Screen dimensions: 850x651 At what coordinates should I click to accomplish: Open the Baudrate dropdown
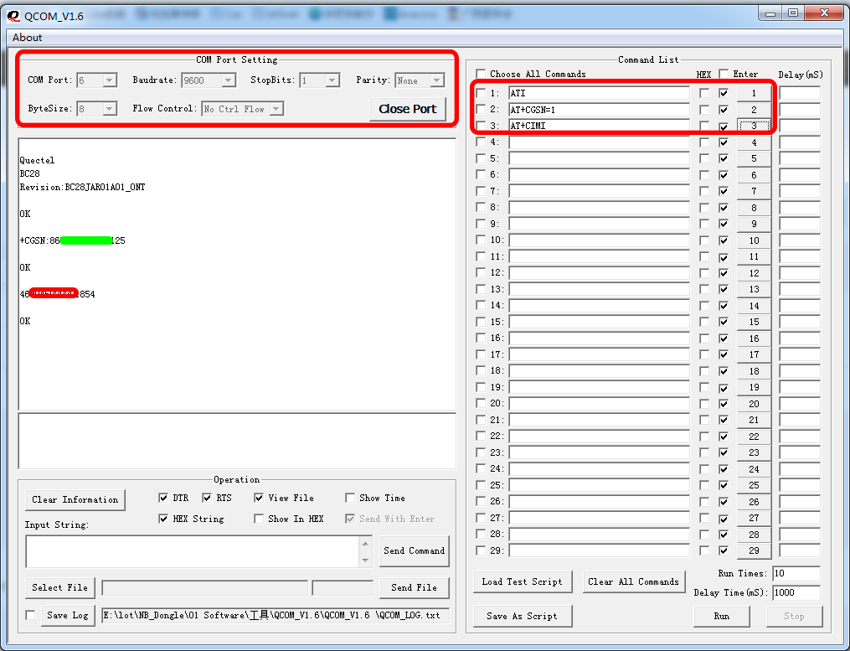229,80
